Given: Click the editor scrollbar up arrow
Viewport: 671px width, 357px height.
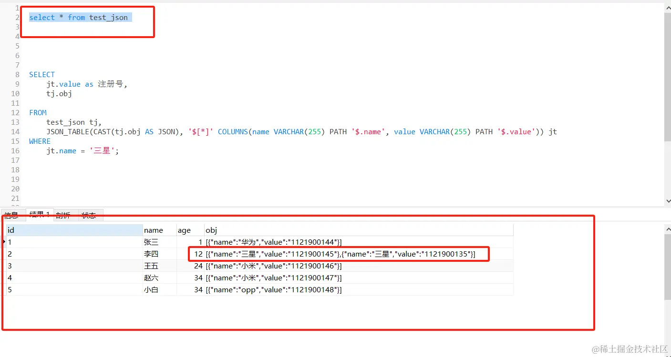Looking at the screenshot, I should pyautogui.click(x=667, y=9).
